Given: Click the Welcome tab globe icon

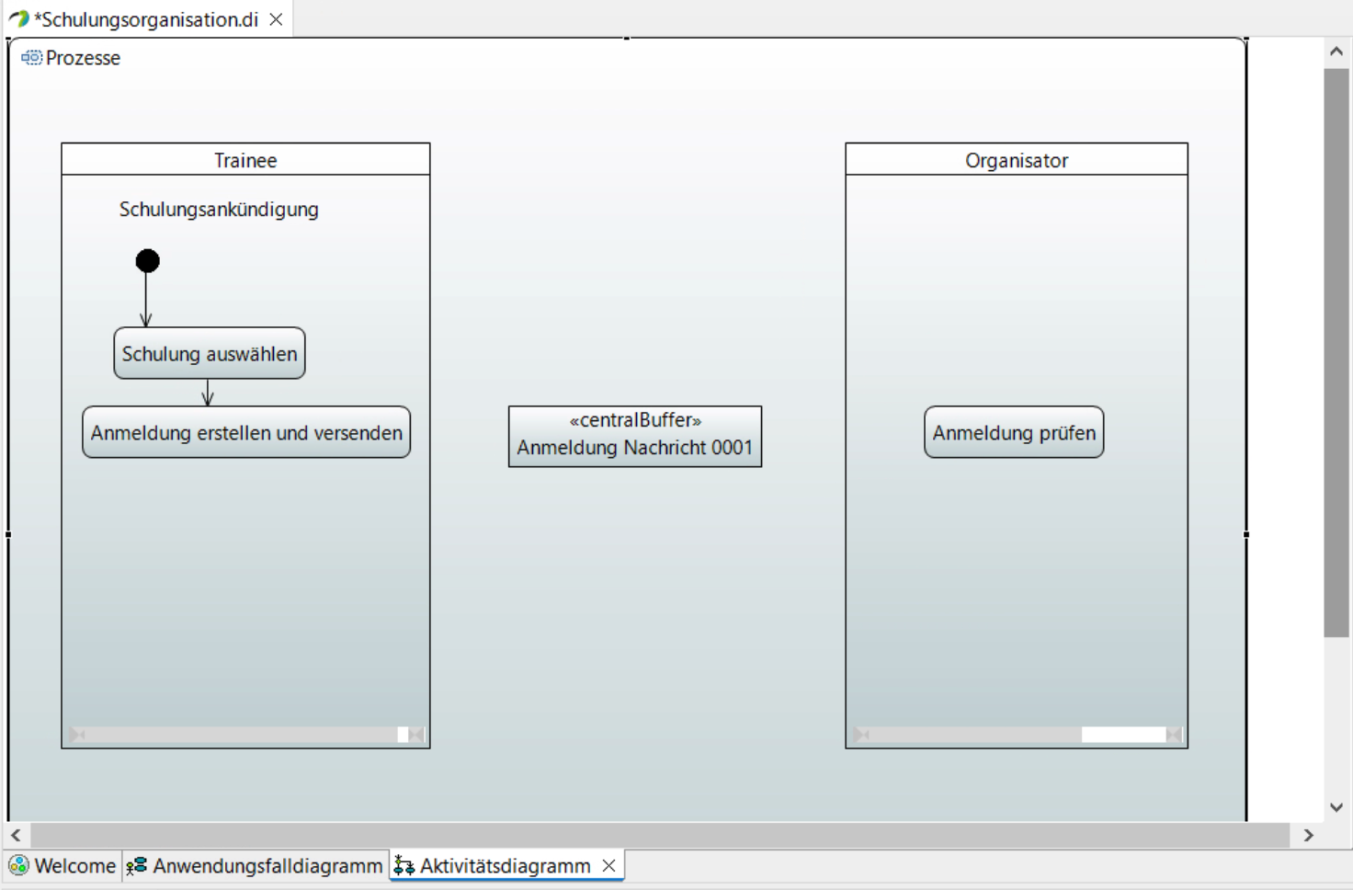Looking at the screenshot, I should pyautogui.click(x=18, y=866).
